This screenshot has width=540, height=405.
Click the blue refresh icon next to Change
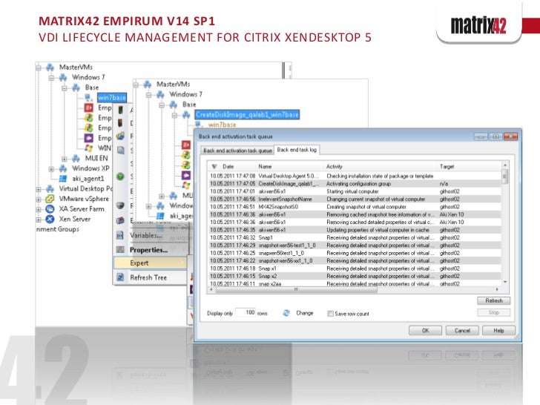[x=286, y=313]
